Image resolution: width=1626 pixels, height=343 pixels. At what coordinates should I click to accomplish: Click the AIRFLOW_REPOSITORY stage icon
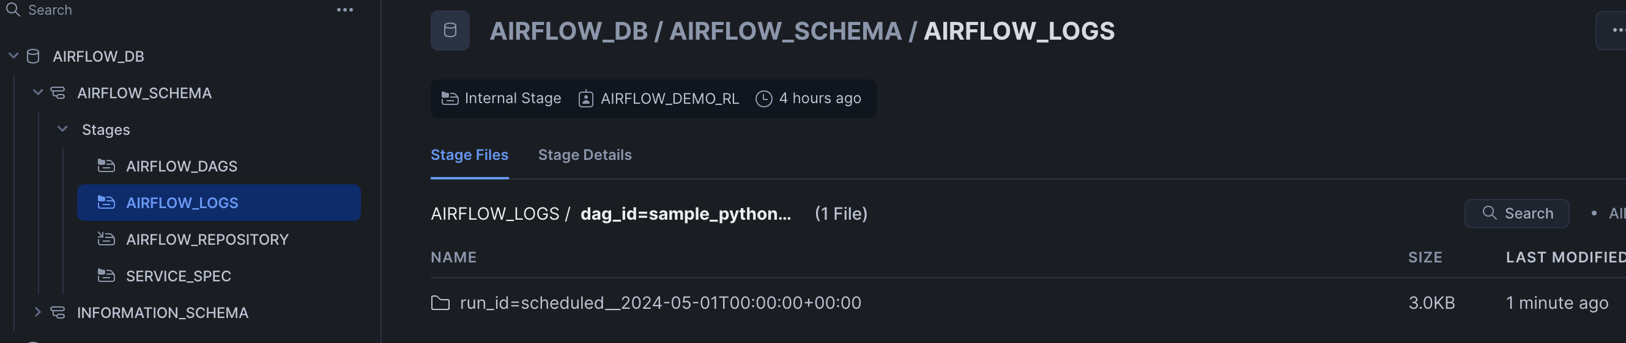[x=106, y=239]
